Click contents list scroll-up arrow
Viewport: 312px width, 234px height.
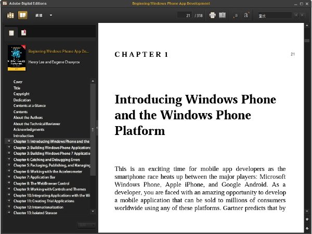tap(93, 81)
